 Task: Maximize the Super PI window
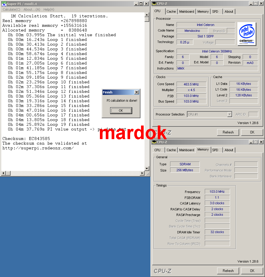point(141,4)
